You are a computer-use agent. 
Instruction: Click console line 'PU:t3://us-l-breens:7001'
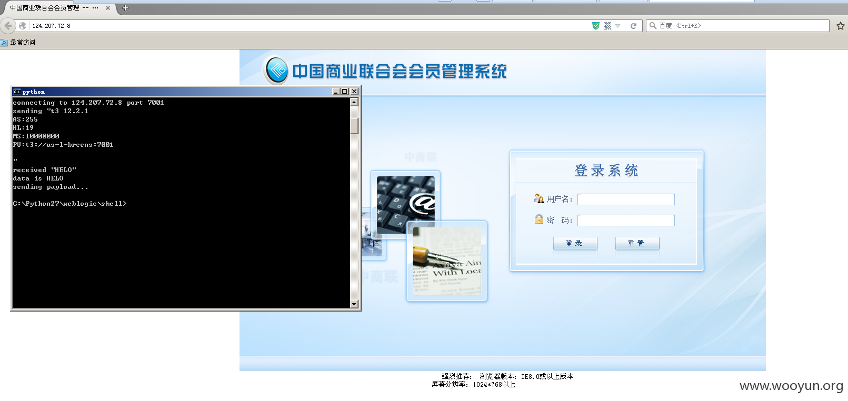pos(63,145)
